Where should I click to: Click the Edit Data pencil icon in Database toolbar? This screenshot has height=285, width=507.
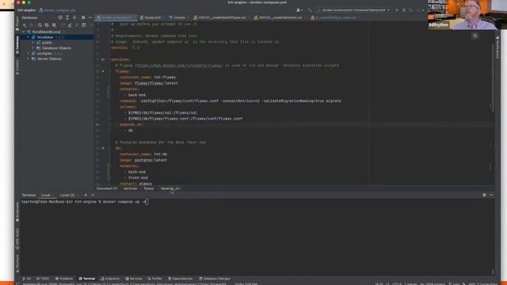(x=70, y=25)
